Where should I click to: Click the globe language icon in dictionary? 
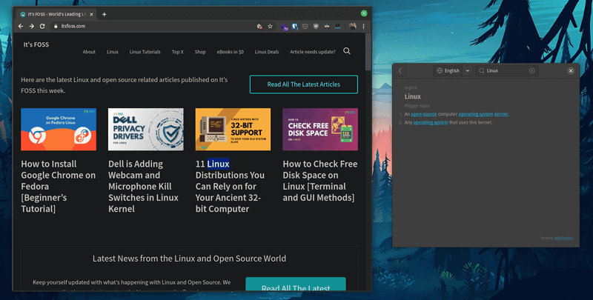(440, 70)
